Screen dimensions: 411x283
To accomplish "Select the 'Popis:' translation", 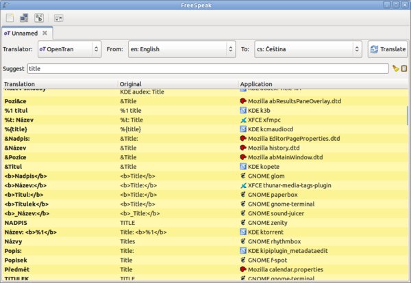I will click(13, 251).
